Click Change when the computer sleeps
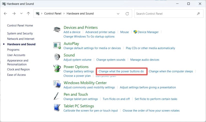The image size is (206, 122). coord(171,71)
